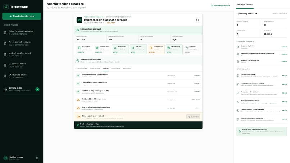290x163 pixels.
Task: Open Award correction review tender
Action: (22, 44)
